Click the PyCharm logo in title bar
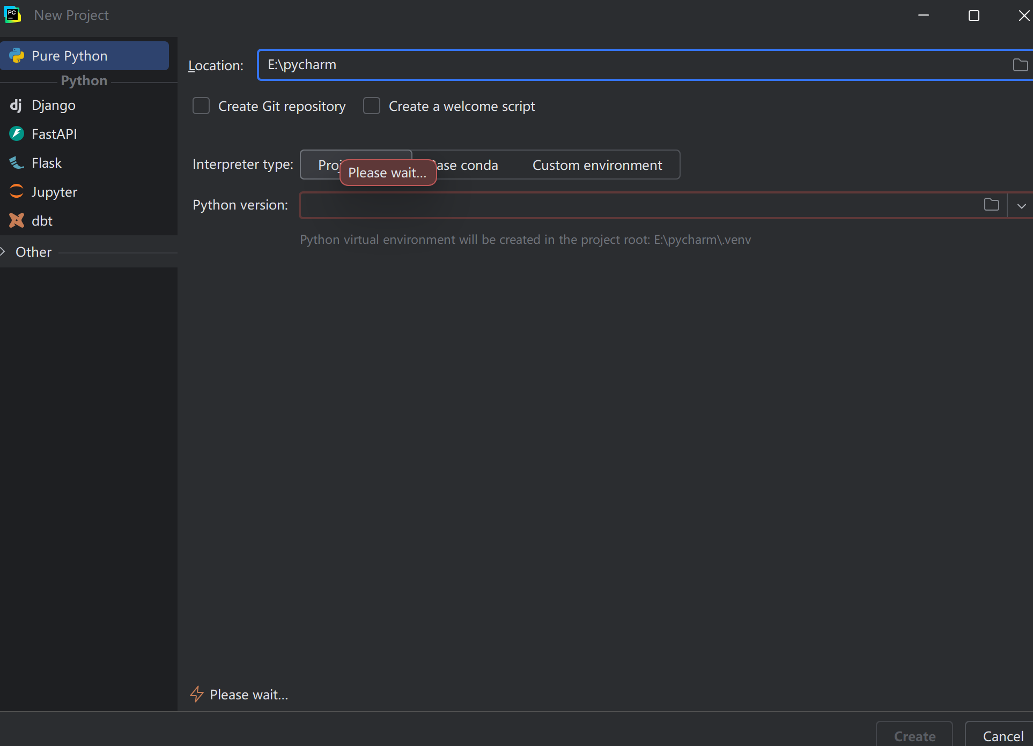 point(12,14)
